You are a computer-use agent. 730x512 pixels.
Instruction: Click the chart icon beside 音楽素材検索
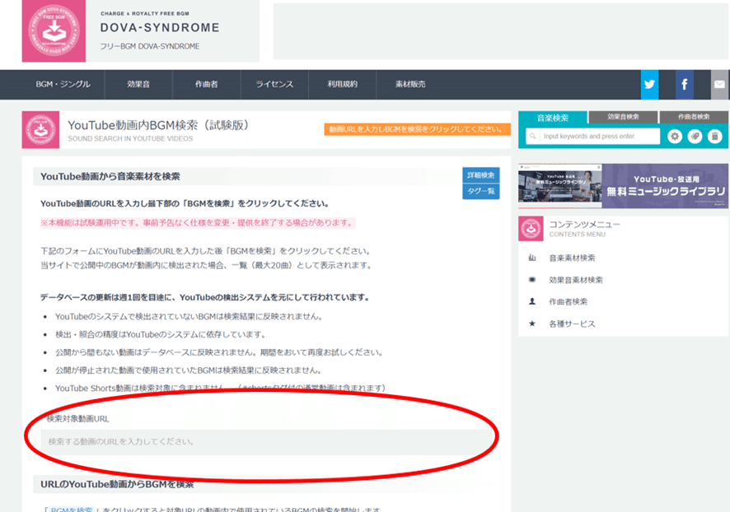[x=532, y=258]
